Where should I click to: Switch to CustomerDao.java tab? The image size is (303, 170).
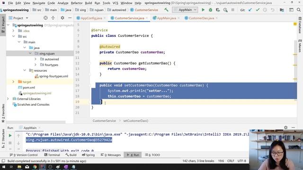(x=201, y=18)
